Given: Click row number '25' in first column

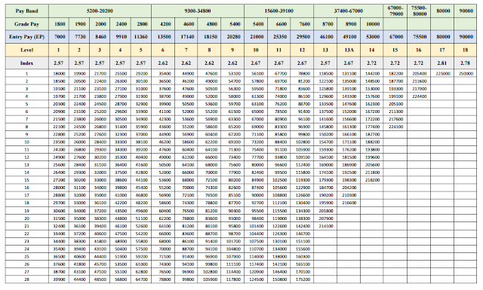Looking at the screenshot, I should [x=27, y=256].
